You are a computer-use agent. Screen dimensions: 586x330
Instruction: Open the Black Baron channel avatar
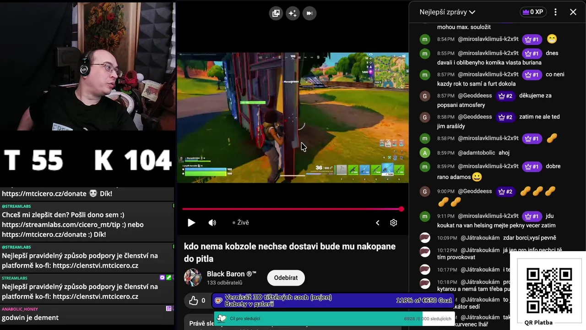point(193,278)
